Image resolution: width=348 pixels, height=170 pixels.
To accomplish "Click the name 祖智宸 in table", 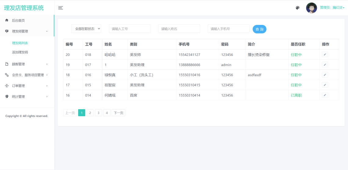I will click(x=110, y=85).
